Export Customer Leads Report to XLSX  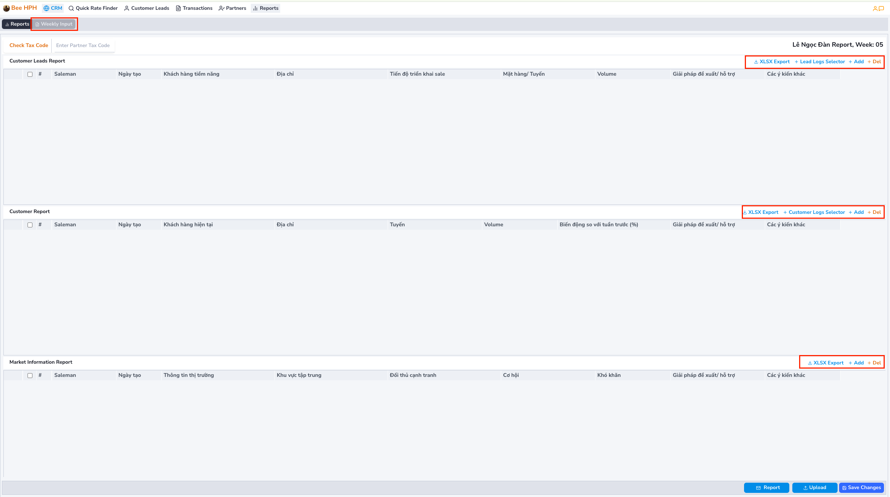coord(772,62)
